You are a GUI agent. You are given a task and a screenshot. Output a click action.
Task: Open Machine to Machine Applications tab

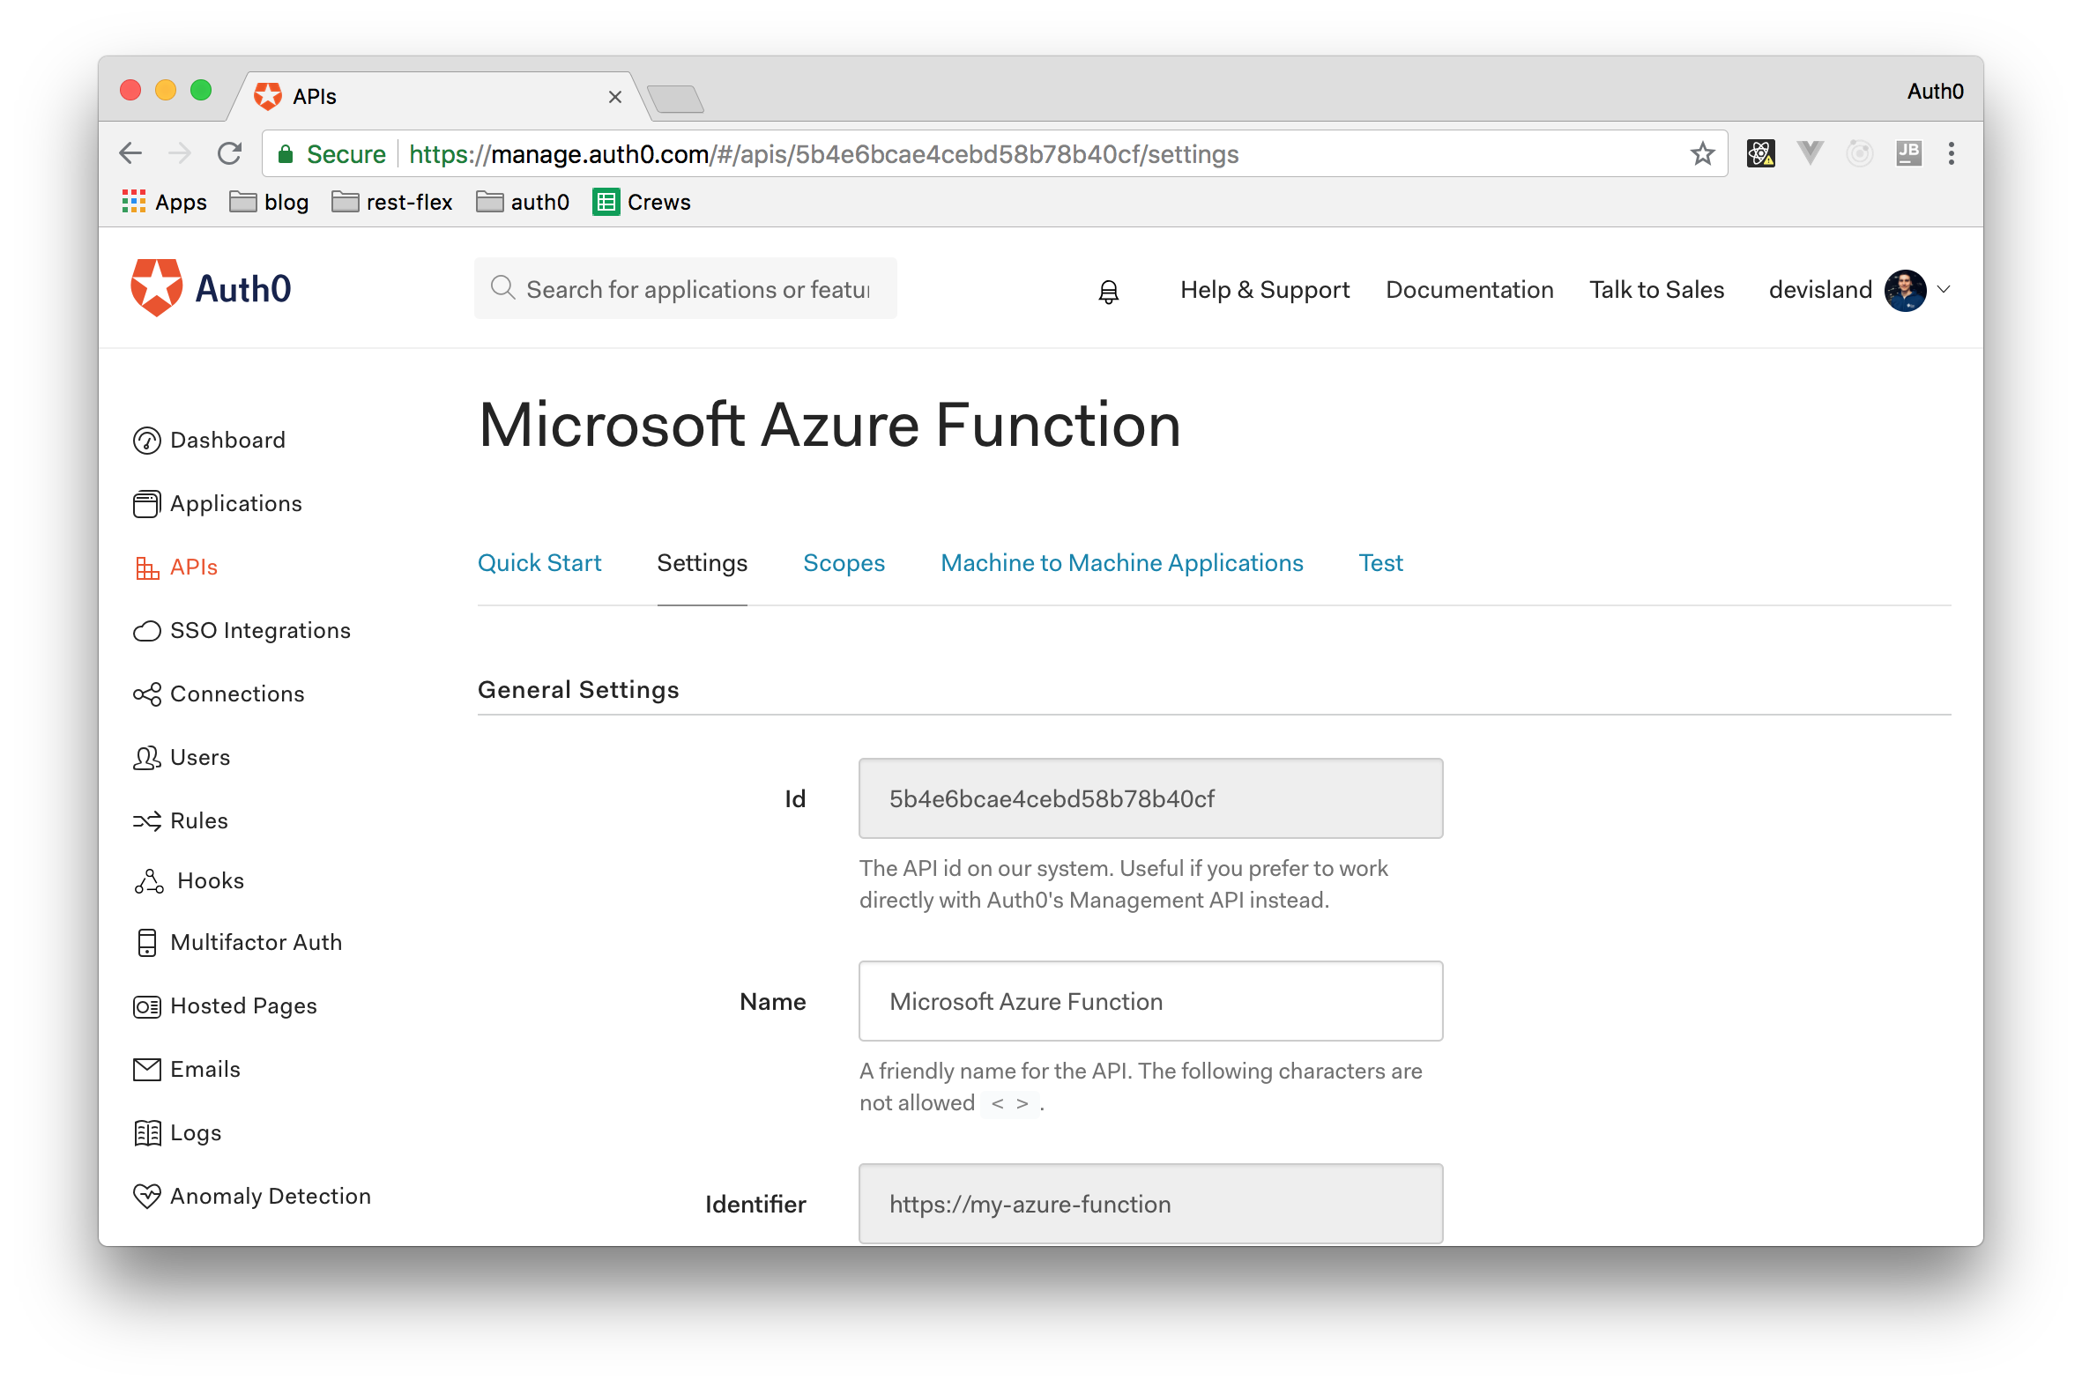click(1121, 562)
